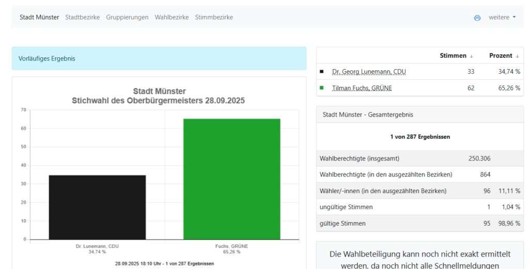Switch to the Stimmbezirke tab
This screenshot has height=269, width=529.
(x=214, y=17)
